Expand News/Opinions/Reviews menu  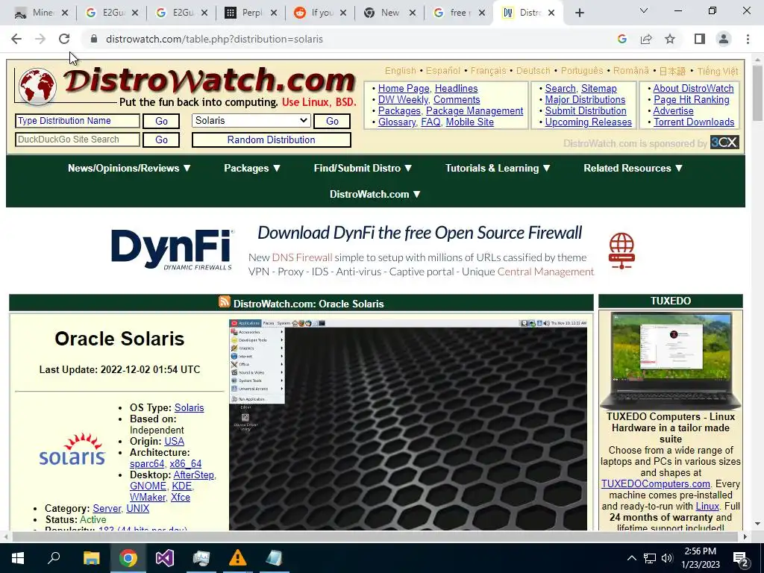pyautogui.click(x=129, y=168)
